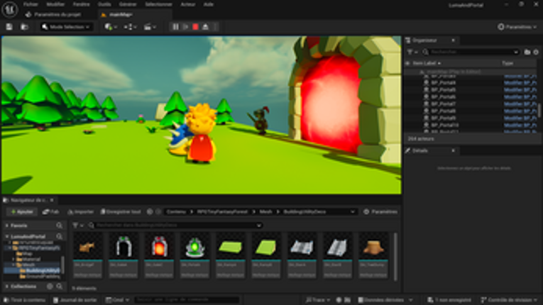Open the content browse icon beside Save

click(x=24, y=27)
